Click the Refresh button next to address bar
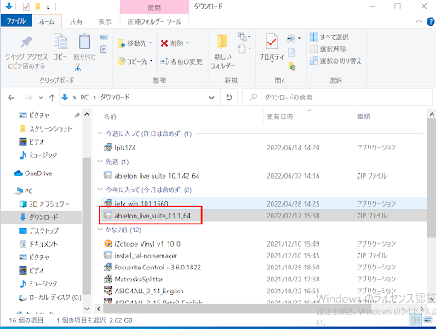Viewport: 436px width, 329px height. (x=229, y=98)
